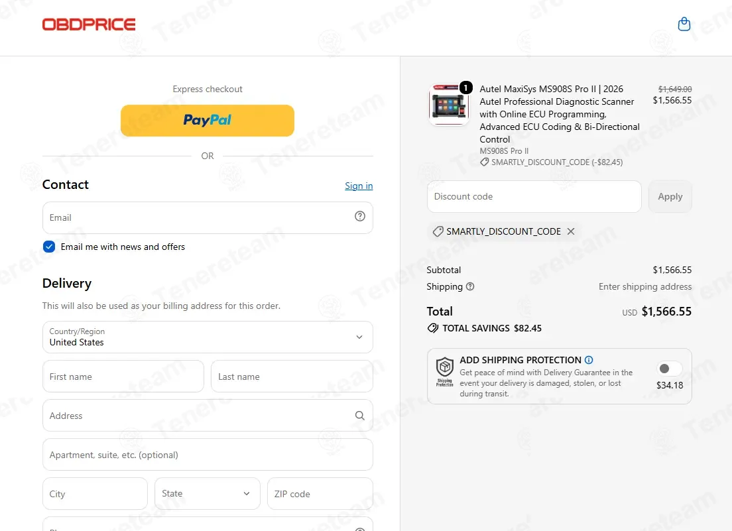Screen dimensions: 732x531
Task: Click the total price $1,566.55 next to USD
Action: (x=666, y=311)
